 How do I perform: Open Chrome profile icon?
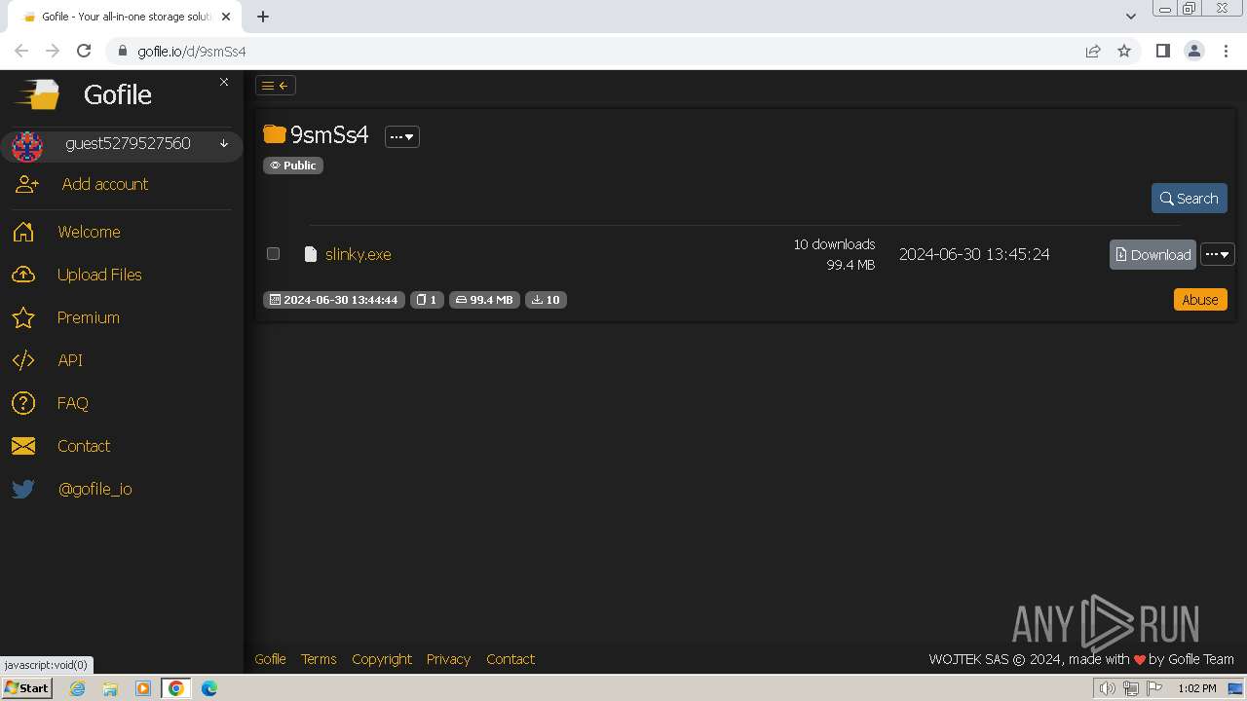(x=1194, y=52)
